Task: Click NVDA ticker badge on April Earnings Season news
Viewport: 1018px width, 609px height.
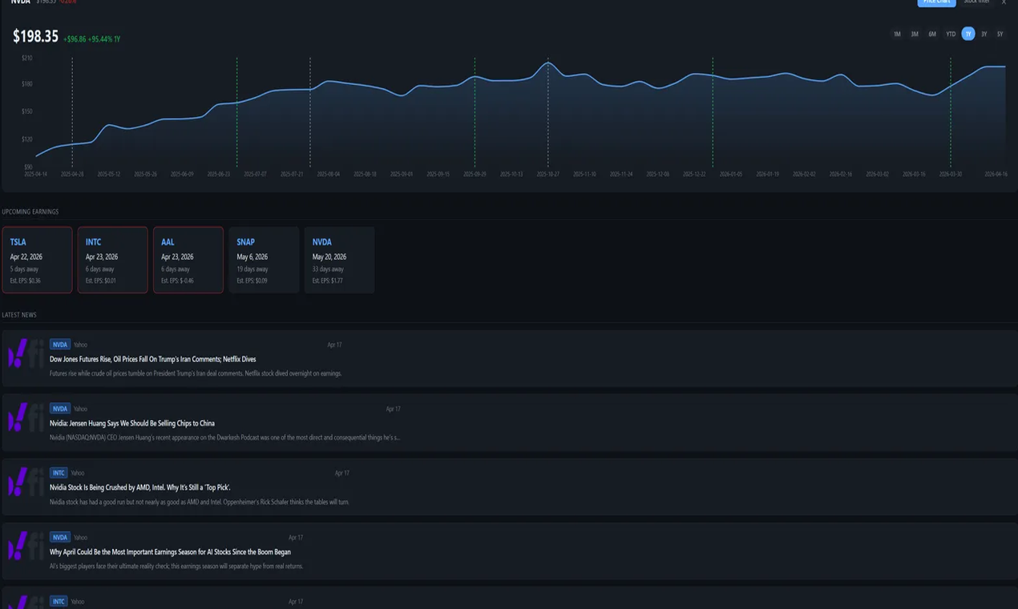Action: coord(60,538)
